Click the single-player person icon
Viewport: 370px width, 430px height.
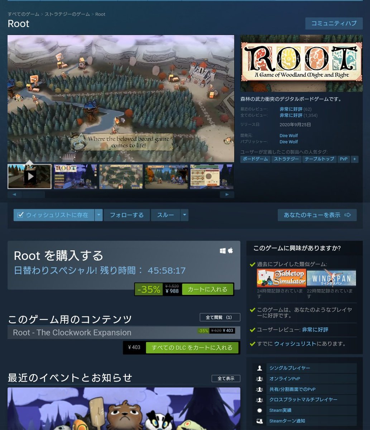pyautogui.click(x=260, y=368)
